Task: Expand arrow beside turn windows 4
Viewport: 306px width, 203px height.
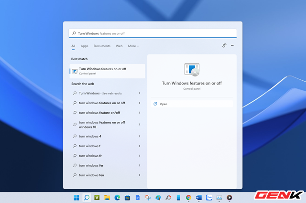Action: [x=139, y=136]
